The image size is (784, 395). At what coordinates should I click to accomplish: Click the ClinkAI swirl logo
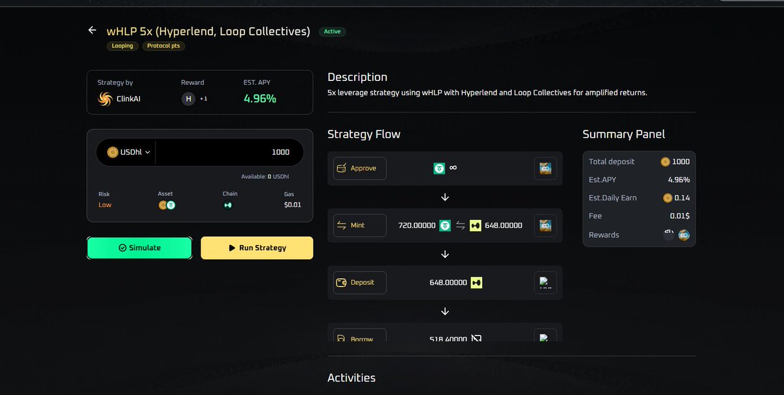pyautogui.click(x=105, y=99)
